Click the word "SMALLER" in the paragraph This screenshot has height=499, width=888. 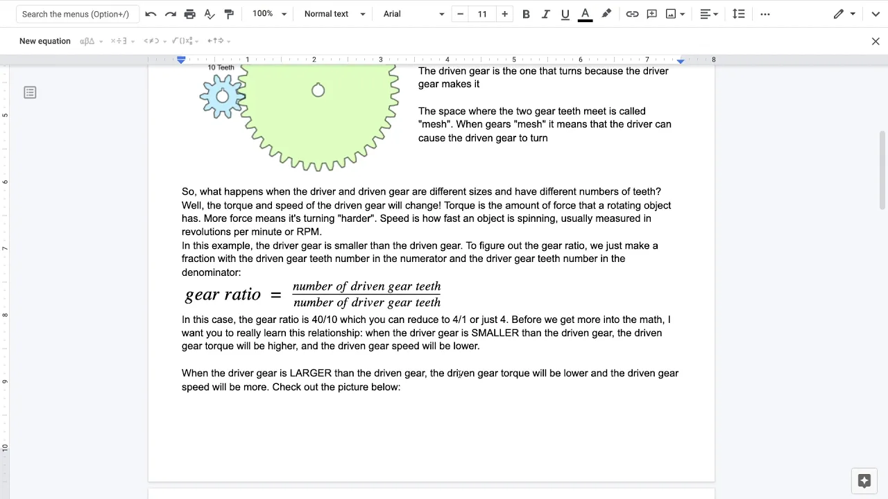pos(495,333)
